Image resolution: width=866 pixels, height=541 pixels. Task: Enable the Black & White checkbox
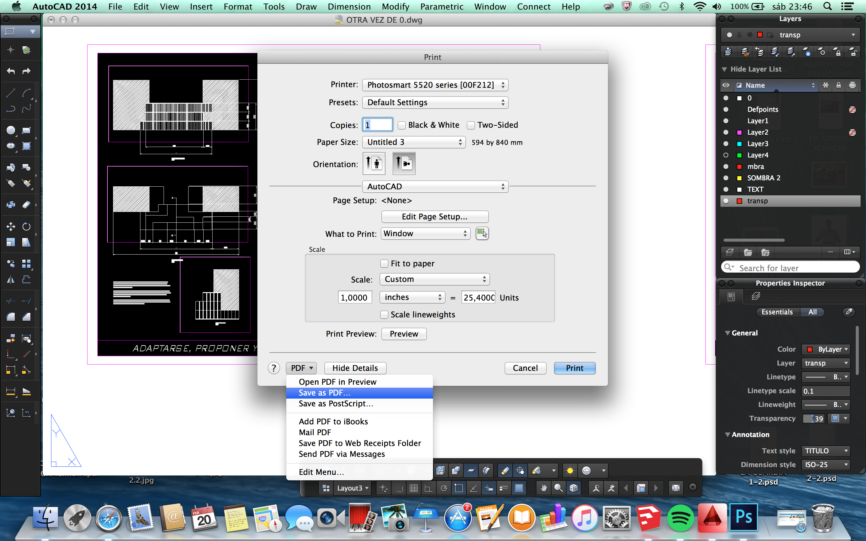pos(402,125)
